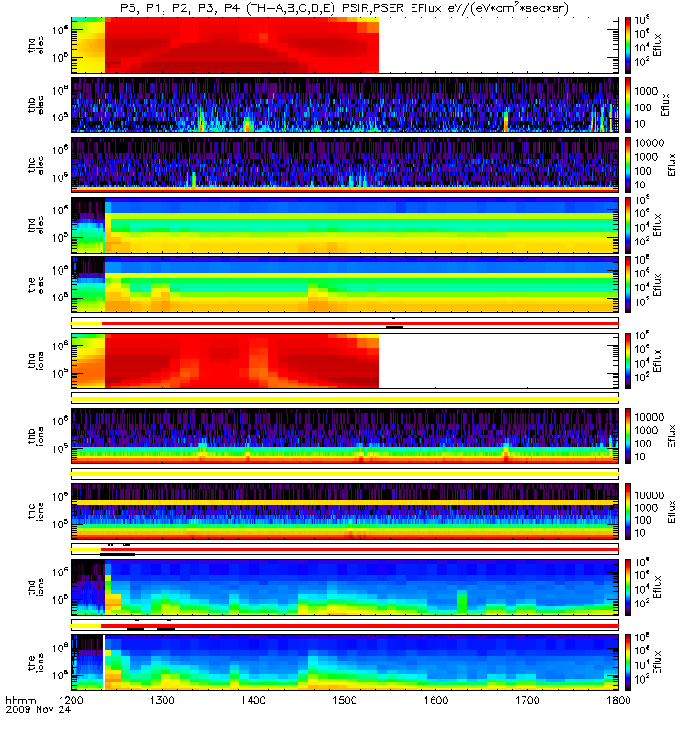Viewport: 689px width, 735px height.
Task: Select the "tha elec" panel label
Action: 36,45
